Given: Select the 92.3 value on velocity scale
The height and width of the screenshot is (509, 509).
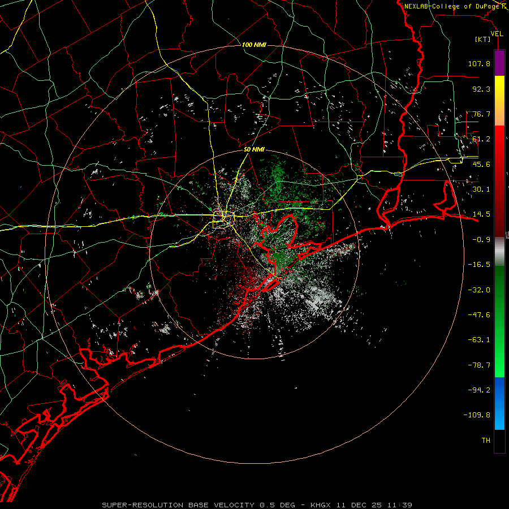Looking at the screenshot, I should pyautogui.click(x=481, y=89).
